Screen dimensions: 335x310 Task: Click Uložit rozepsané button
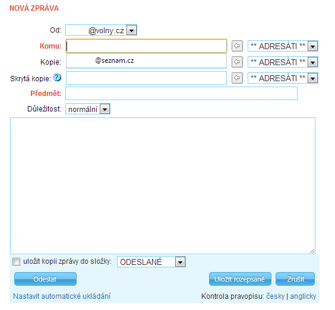pos(240,279)
